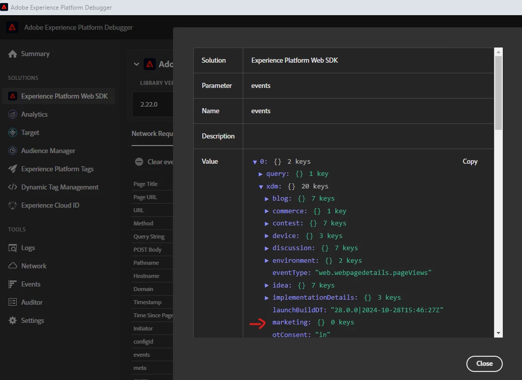Image resolution: width=522 pixels, height=380 pixels.
Task: Go to Audience Manager
Action: [48, 151]
